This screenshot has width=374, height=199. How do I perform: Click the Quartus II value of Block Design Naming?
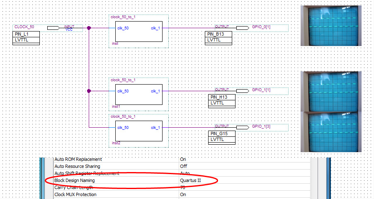click(190, 180)
